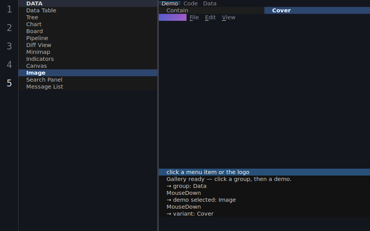Open the Canvas demo
Image resolution: width=370 pixels, height=231 pixels.
(88, 66)
